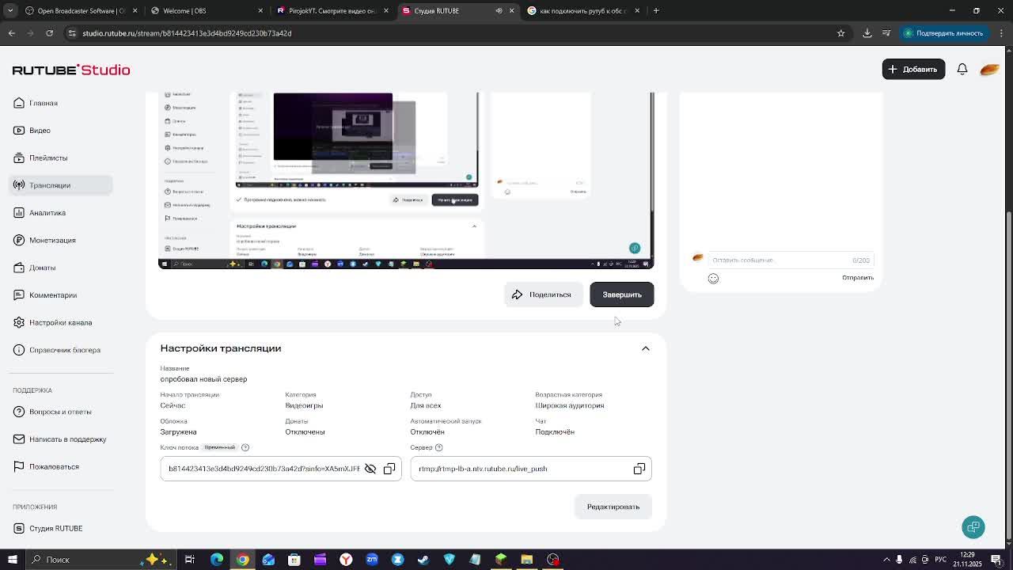Toggle stream key visibility eye icon
The height and width of the screenshot is (570, 1013).
370,469
